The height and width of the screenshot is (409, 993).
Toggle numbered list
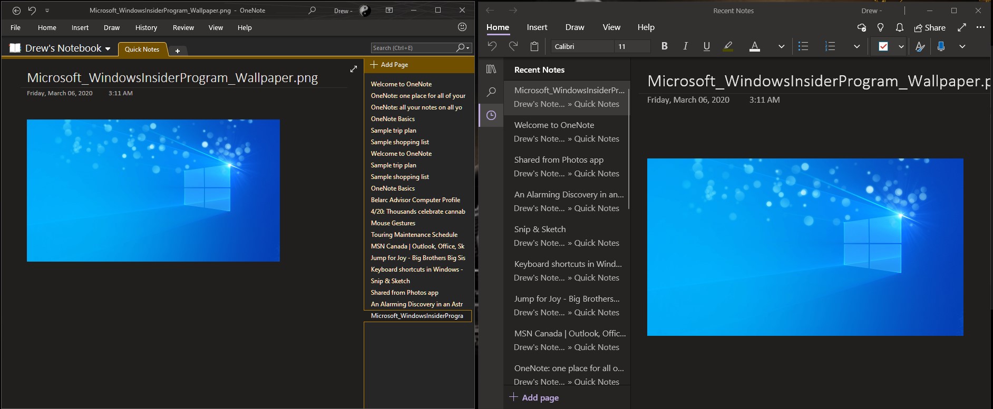point(830,46)
